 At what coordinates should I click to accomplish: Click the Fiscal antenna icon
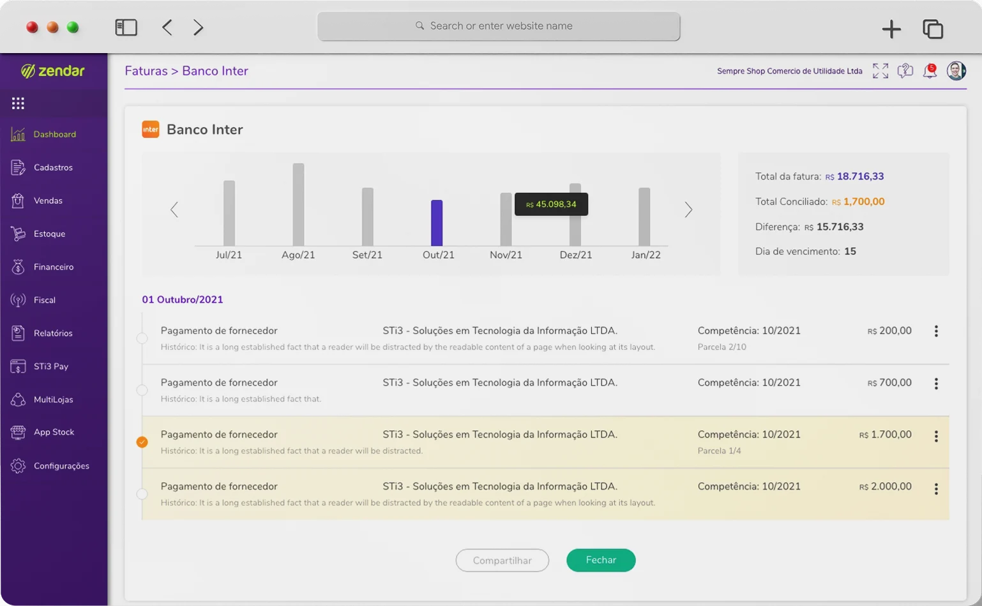pos(18,300)
